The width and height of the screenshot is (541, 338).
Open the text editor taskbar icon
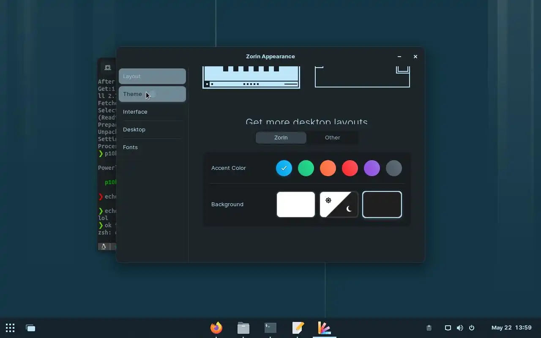pos(298,328)
